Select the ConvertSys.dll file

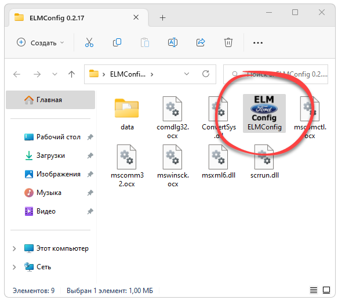pyautogui.click(x=219, y=118)
